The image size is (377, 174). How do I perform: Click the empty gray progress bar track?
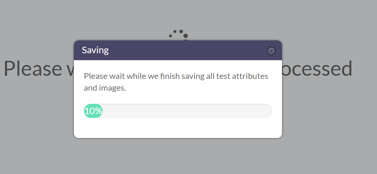(x=187, y=111)
